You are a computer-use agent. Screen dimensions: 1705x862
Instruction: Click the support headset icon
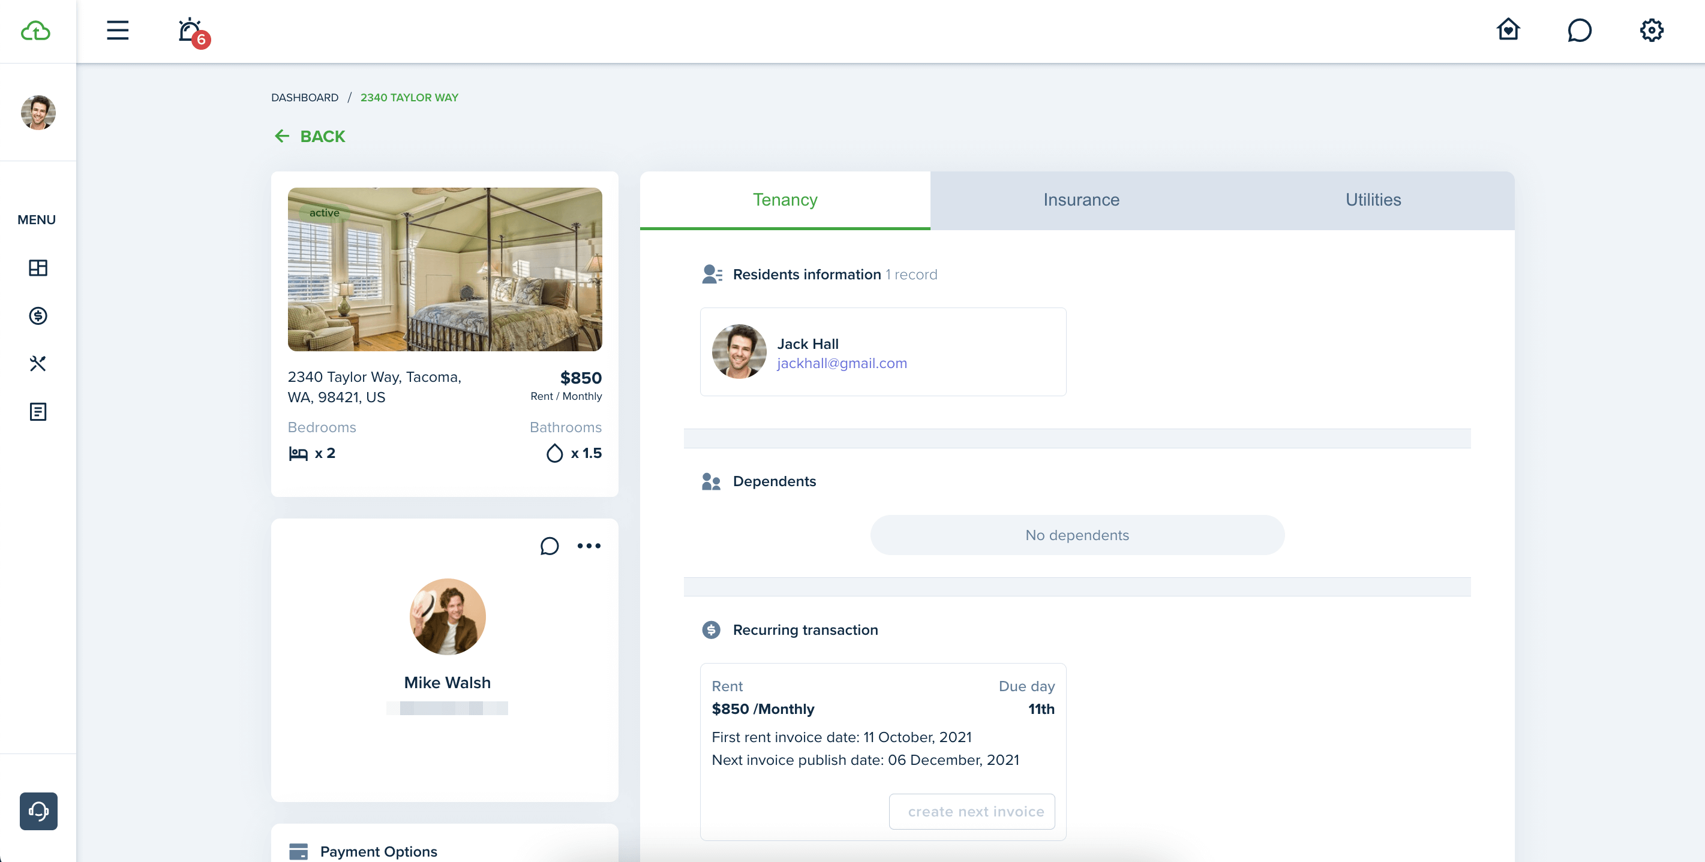pyautogui.click(x=38, y=811)
